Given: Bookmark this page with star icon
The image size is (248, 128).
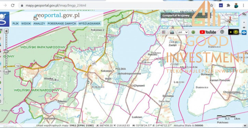Looking at the screenshot, I should (x=212, y=5).
